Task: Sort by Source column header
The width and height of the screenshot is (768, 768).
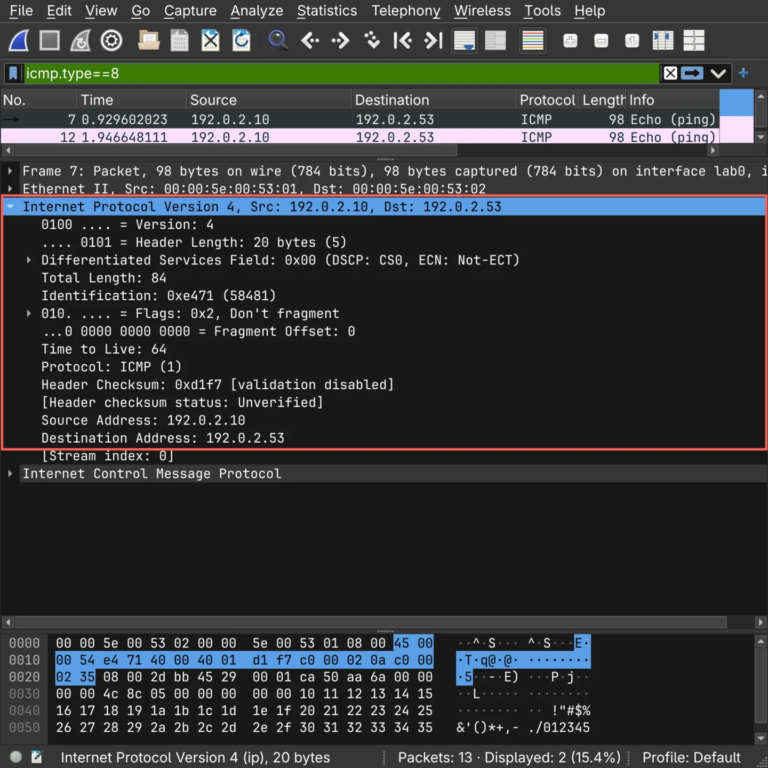Action: pos(268,100)
